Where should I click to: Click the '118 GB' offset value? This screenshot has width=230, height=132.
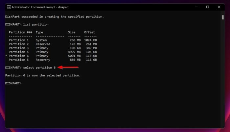(x=91, y=60)
